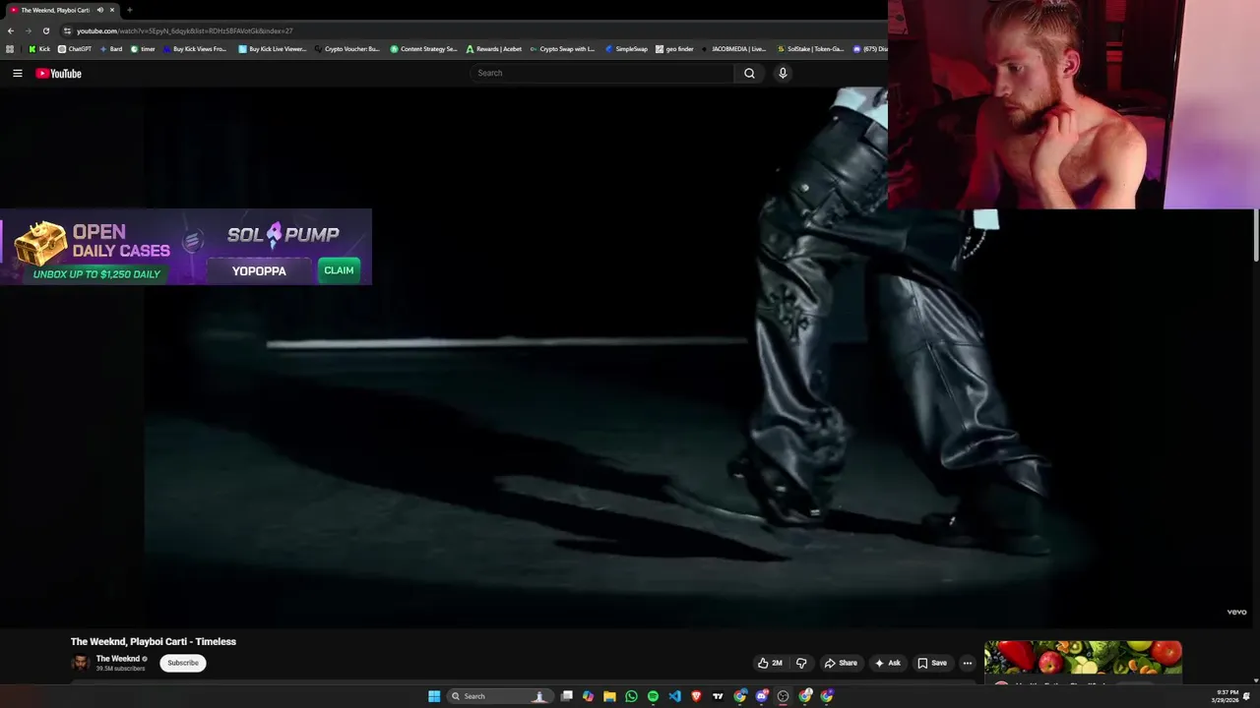Open File Explorer from taskbar
Viewport: 1260px width, 708px height.
(x=609, y=696)
